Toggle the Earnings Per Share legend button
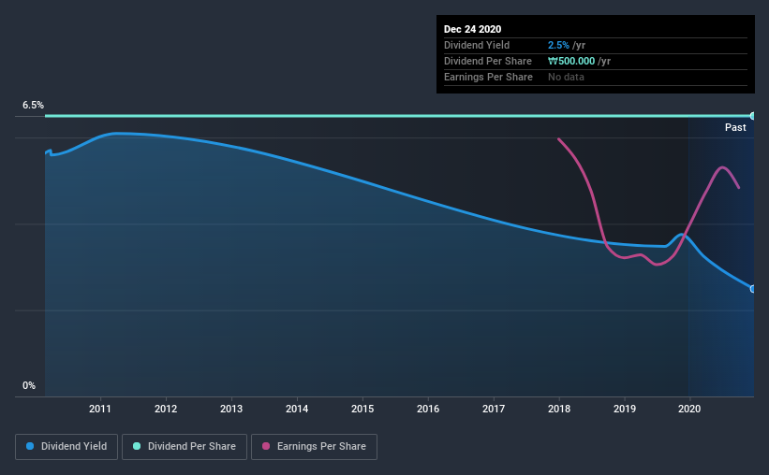 tap(314, 447)
